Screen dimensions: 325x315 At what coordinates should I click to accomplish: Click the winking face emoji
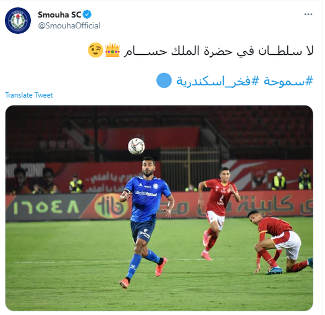coord(95,50)
